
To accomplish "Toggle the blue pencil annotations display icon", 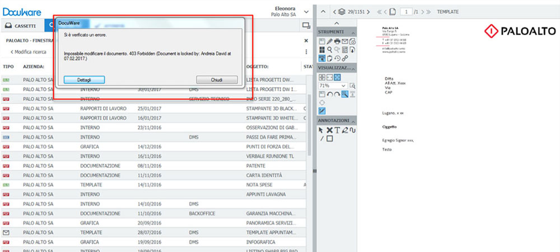I will pyautogui.click(x=322, y=111).
